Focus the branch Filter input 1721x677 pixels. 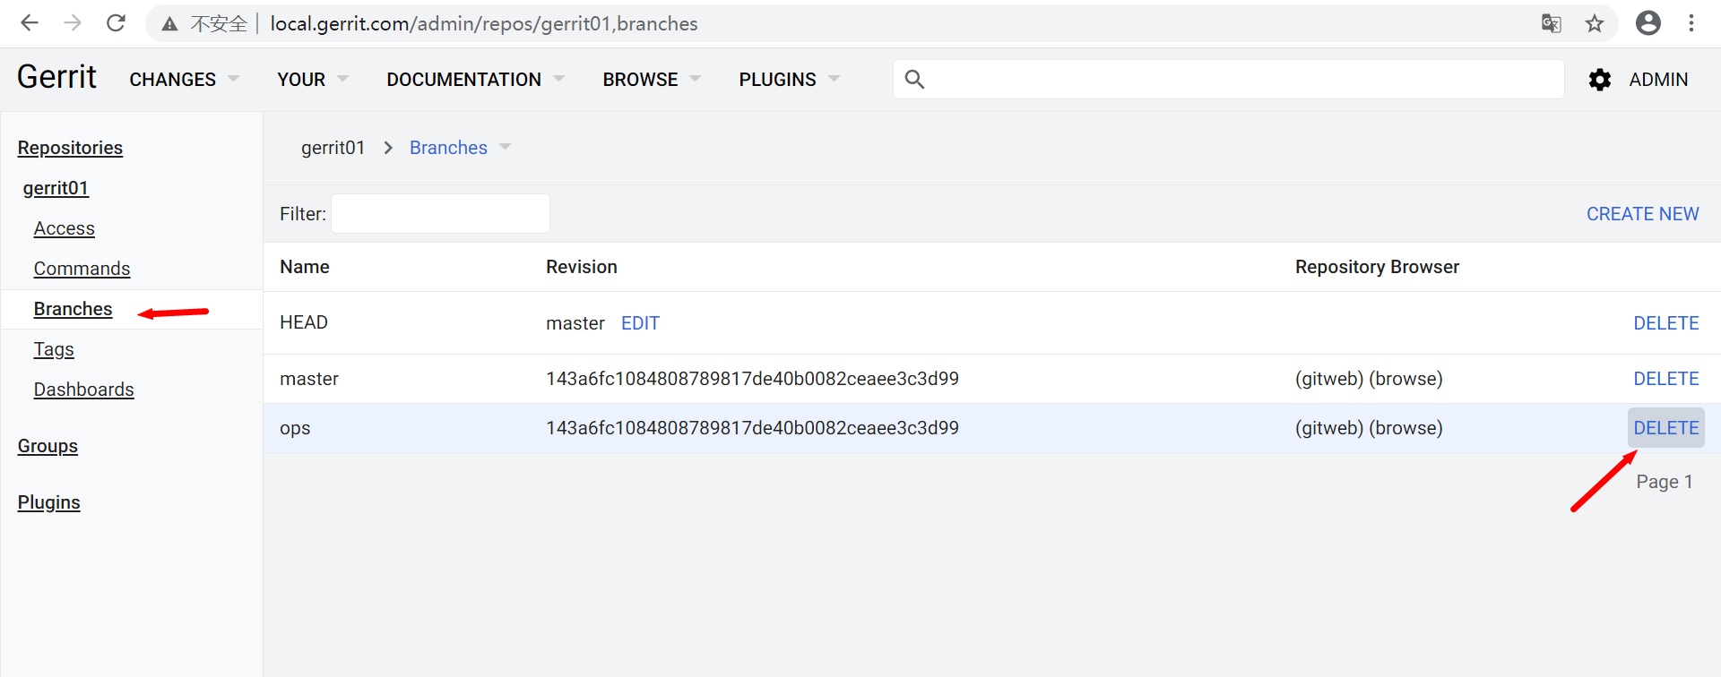click(440, 214)
